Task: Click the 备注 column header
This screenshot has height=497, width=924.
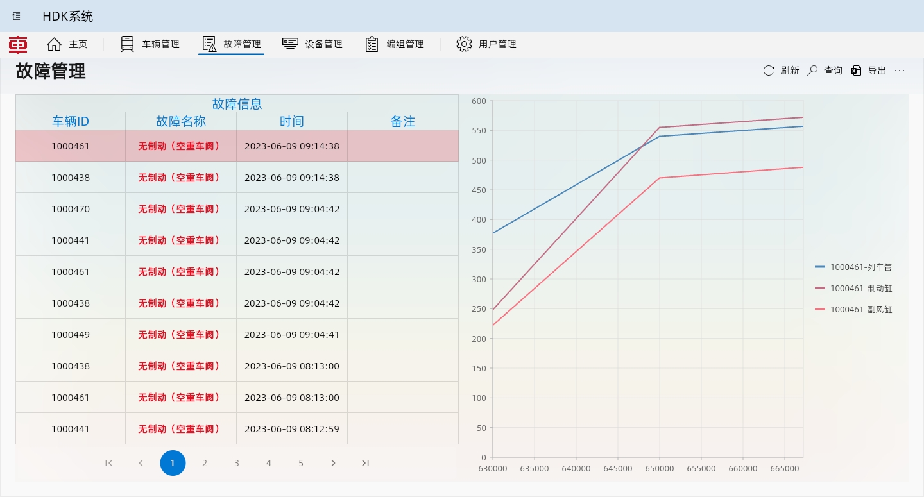Action: pyautogui.click(x=403, y=121)
